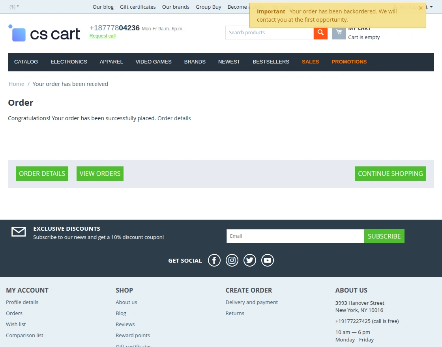
Task: Open Returns footer link
Action: click(235, 313)
